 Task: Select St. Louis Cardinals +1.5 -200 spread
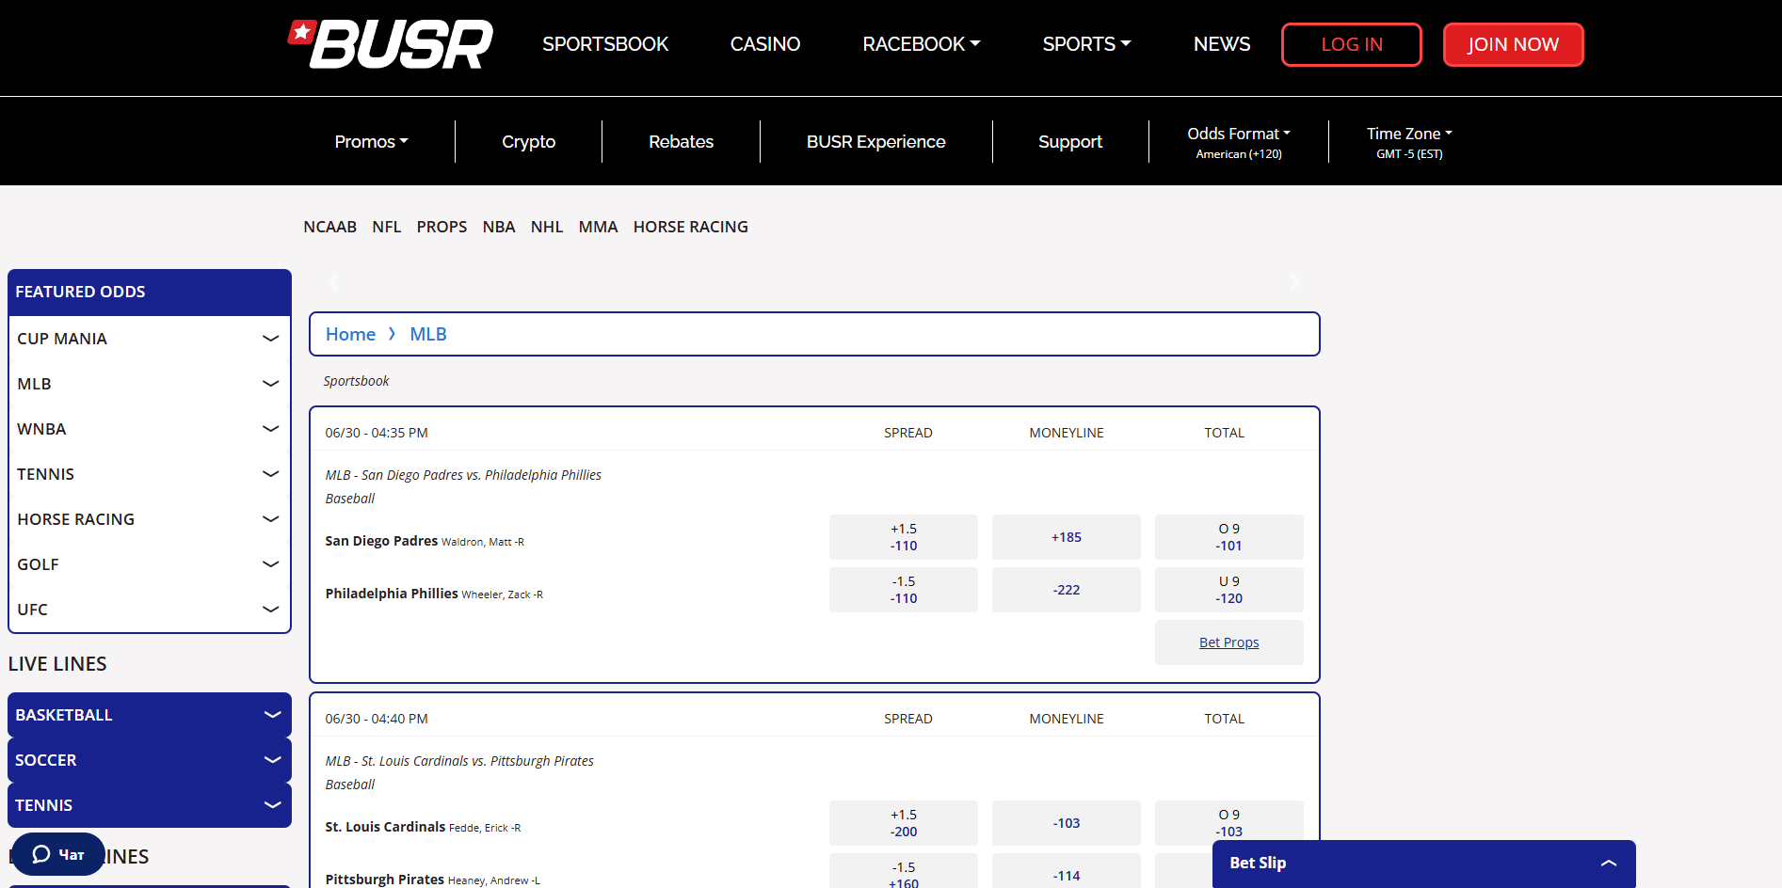pyautogui.click(x=904, y=823)
